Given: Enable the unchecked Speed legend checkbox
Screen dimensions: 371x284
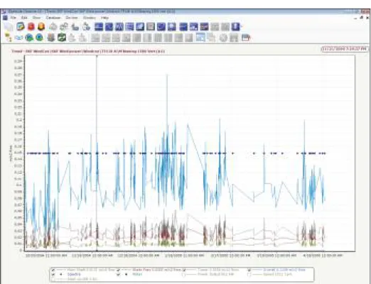Looking at the screenshot, I should pyautogui.click(x=249, y=275).
